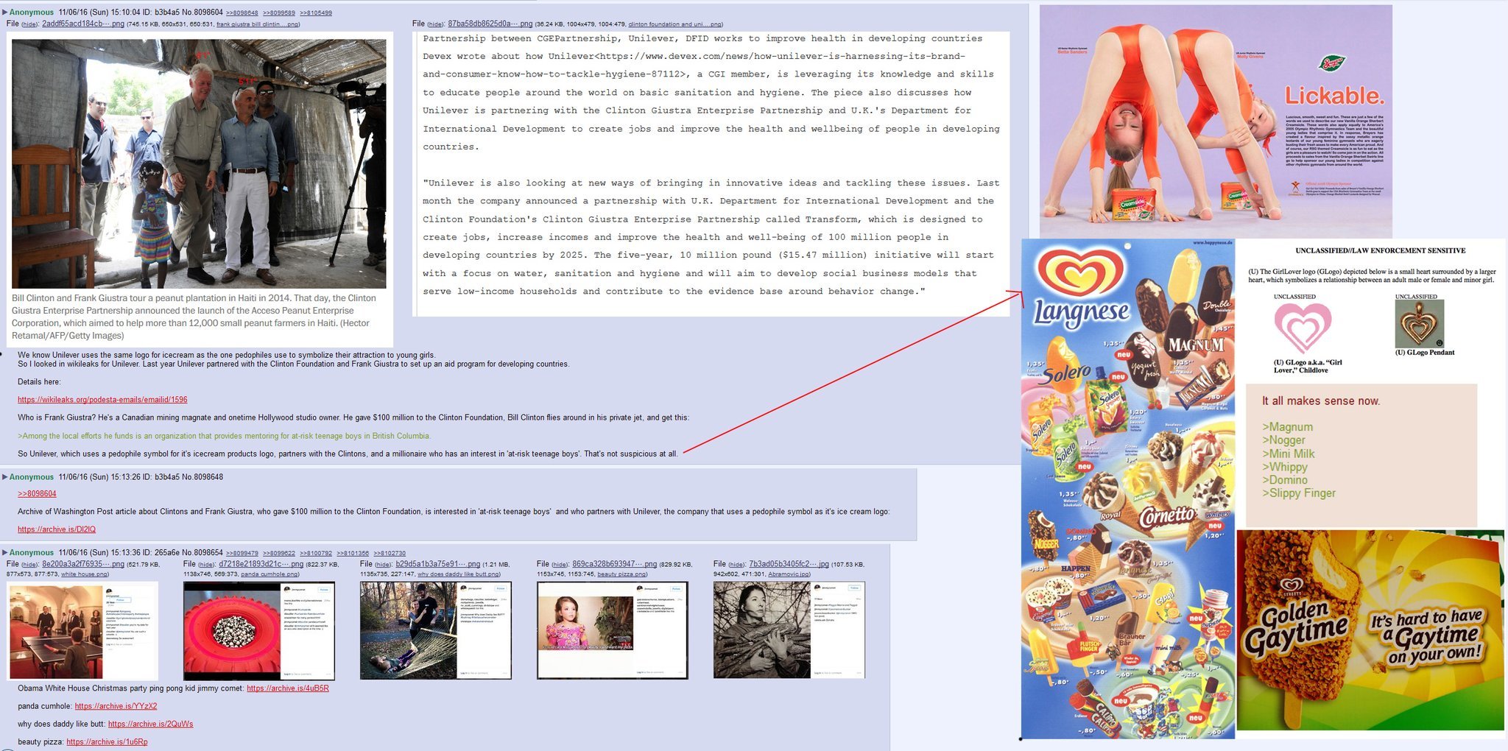Image resolution: width=1508 pixels, height=751 pixels.
Task: Open original filename beauty pizza.png
Action: (622, 574)
